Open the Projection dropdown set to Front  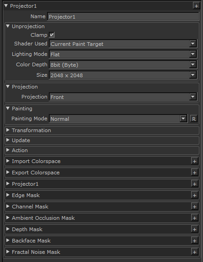[x=123, y=97]
